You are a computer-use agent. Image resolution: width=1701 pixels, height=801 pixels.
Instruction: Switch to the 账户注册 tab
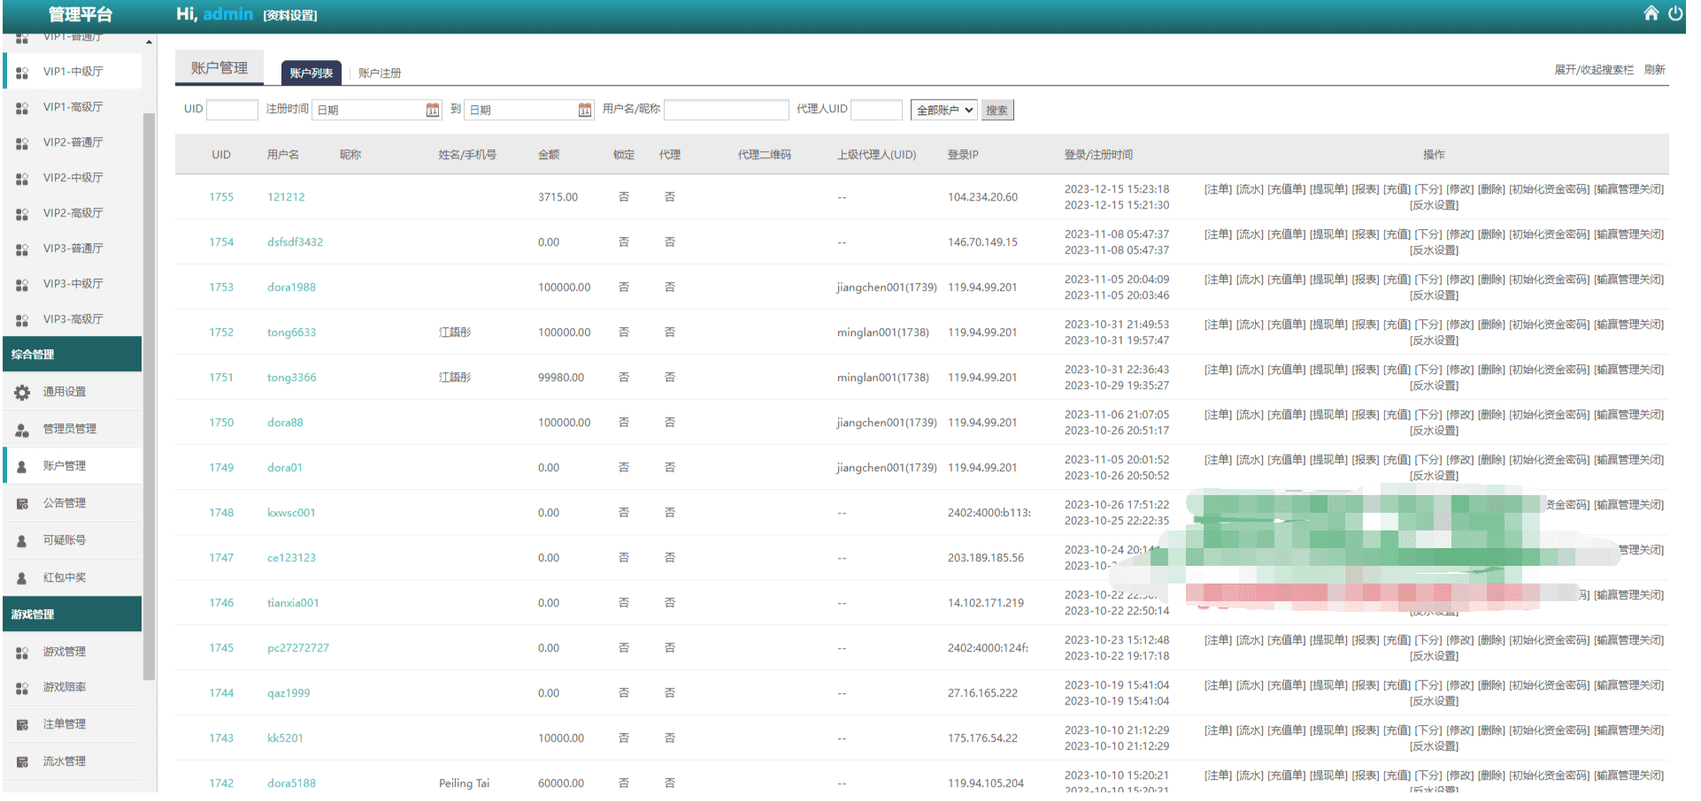point(380,72)
